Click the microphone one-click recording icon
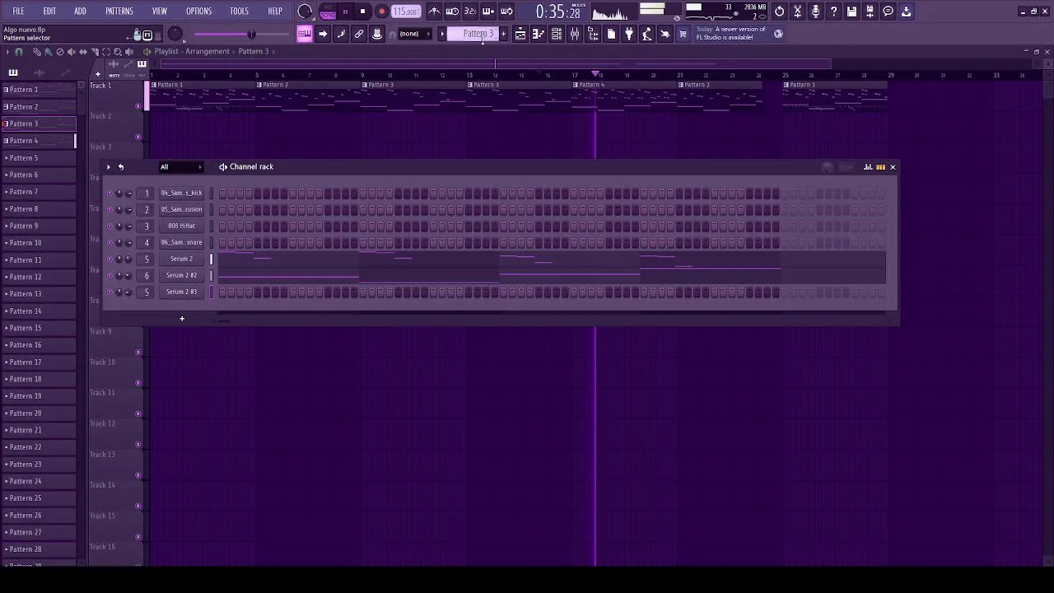Viewport: 1054px width, 593px height. tap(815, 12)
